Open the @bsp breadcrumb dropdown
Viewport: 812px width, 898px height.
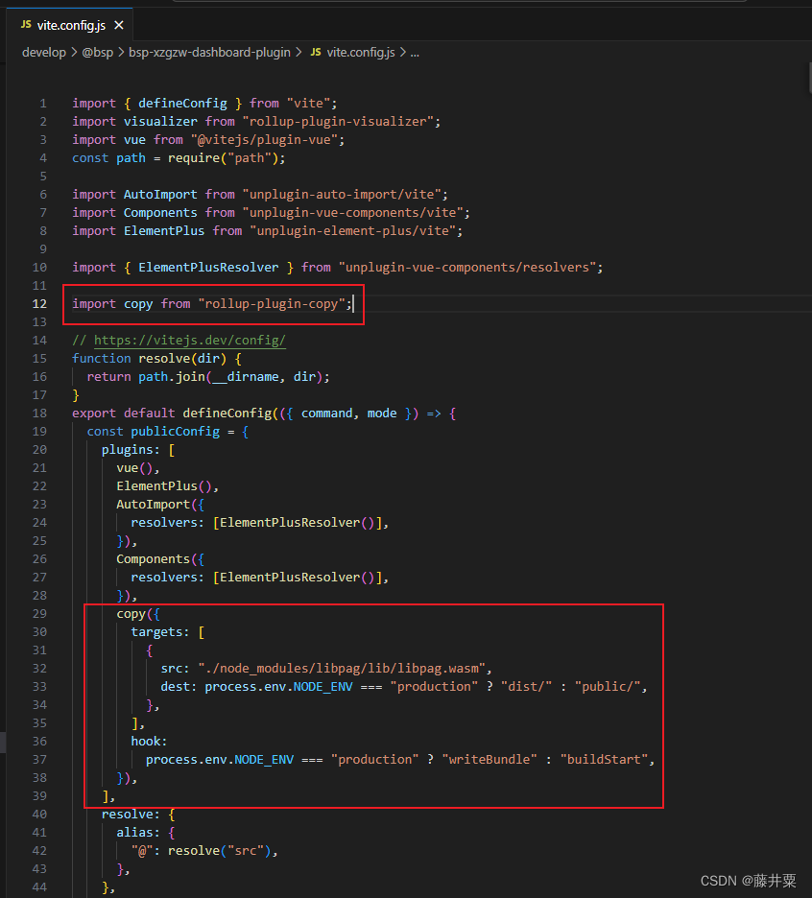(97, 53)
